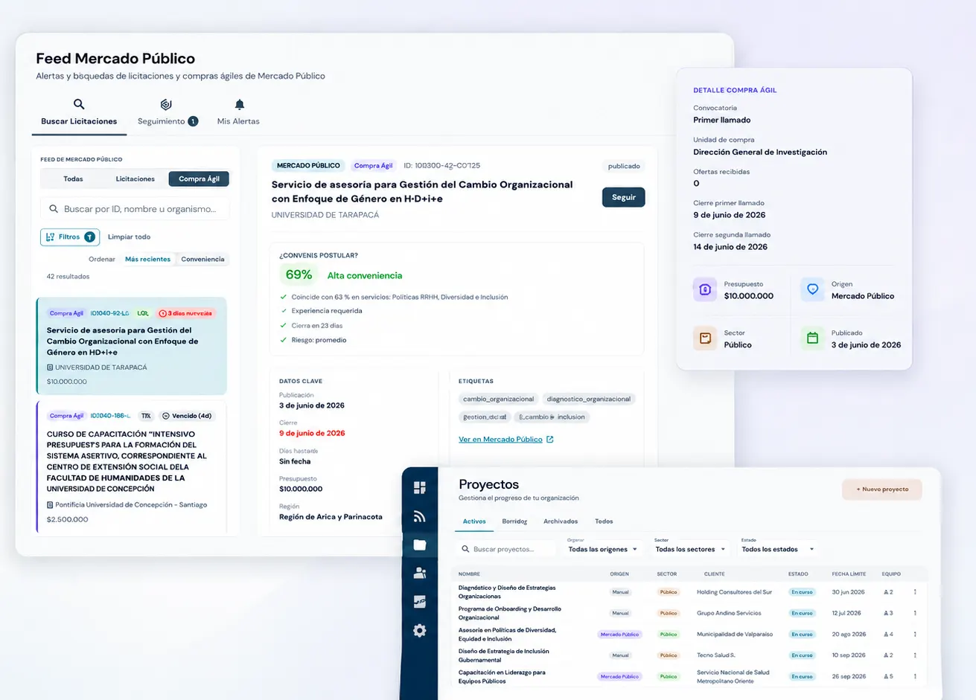The height and width of the screenshot is (700, 976).
Task: Switch feed filter to Todas
Action: [73, 179]
